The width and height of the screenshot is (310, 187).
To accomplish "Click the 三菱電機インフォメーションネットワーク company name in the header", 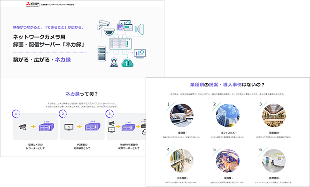I will tap(57, 5).
